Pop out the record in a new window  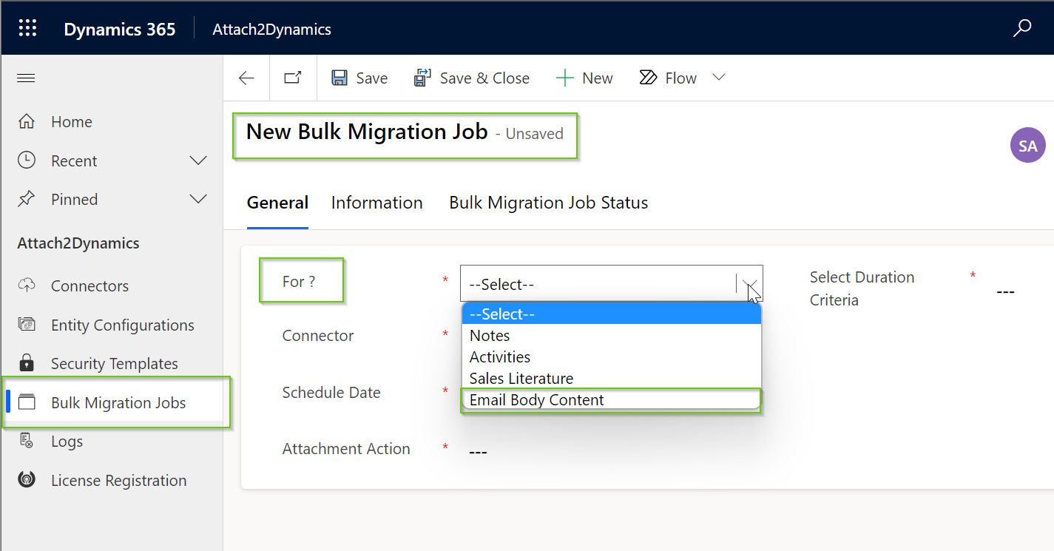(292, 77)
